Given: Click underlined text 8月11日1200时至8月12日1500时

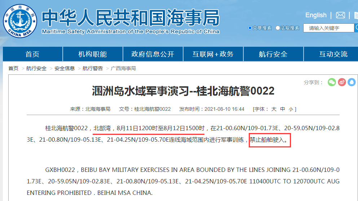Looking at the screenshot, I should (x=160, y=128).
